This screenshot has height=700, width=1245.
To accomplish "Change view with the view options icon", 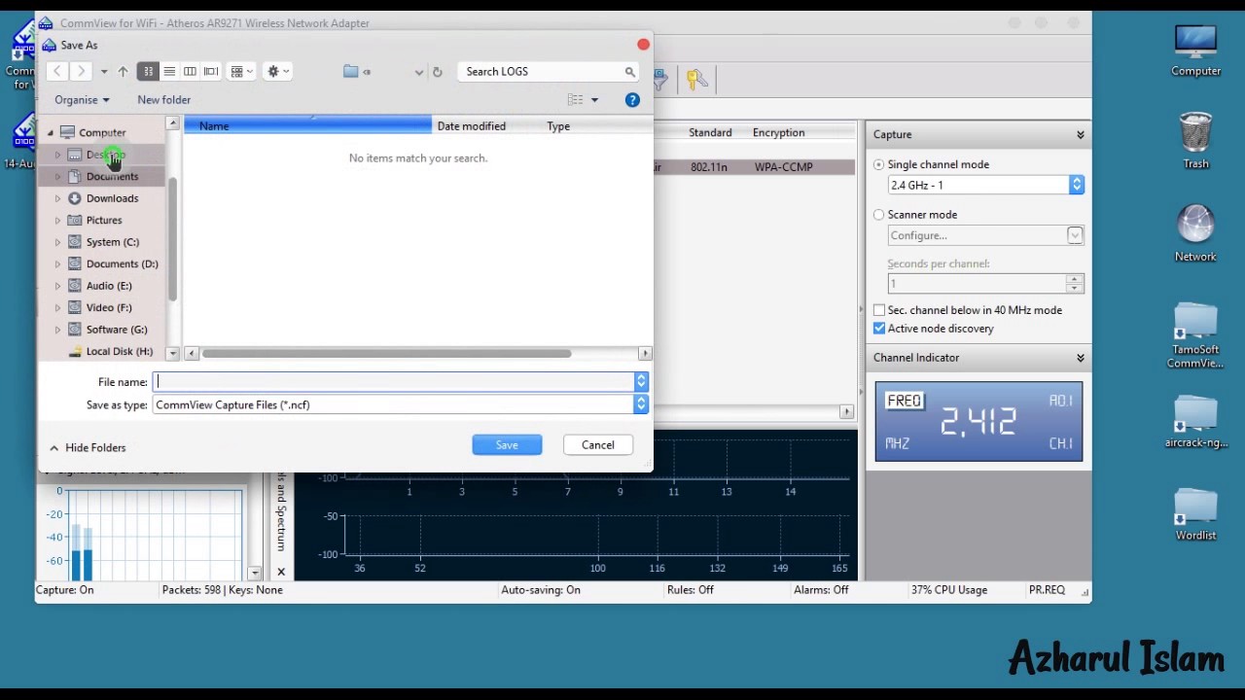I will pyautogui.click(x=575, y=99).
